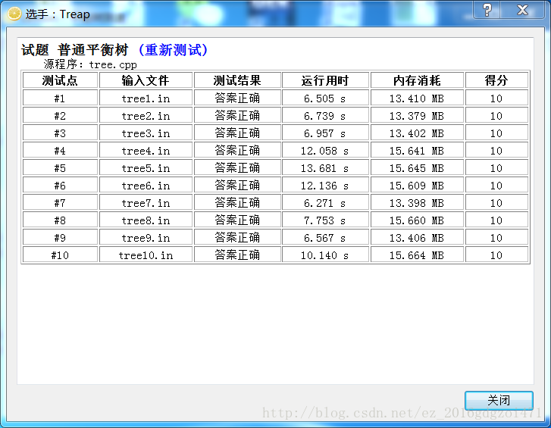Click the 15.664 MB memory cell
Screen dimensions: 551x428
pyautogui.click(x=417, y=255)
